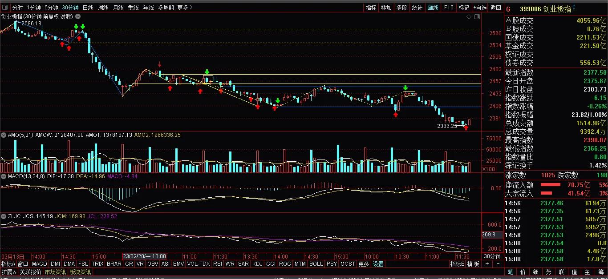The height and width of the screenshot is (279, 608).
Task: Click the X100 volume scale label
Action: [488, 169]
